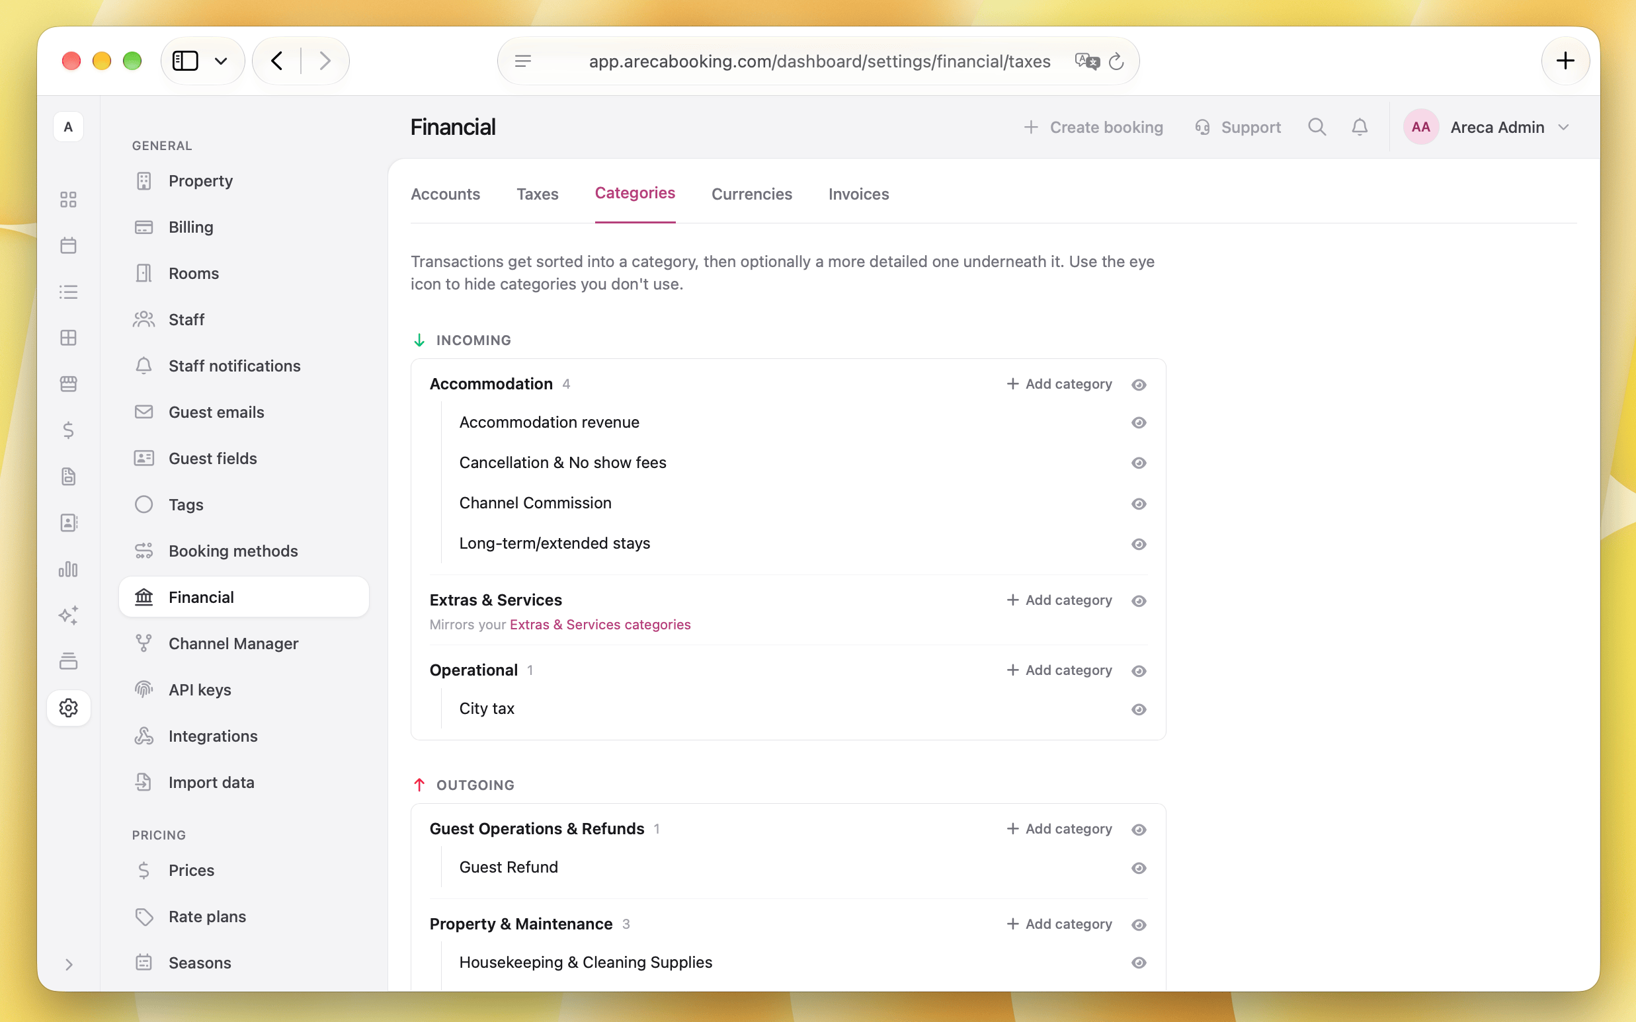Click the browser address bar URL

(x=819, y=61)
